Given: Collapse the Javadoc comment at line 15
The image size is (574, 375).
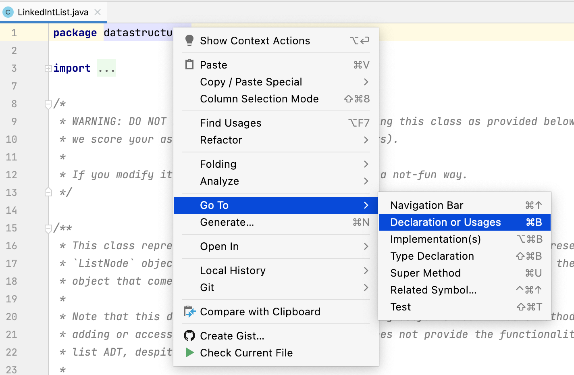Looking at the screenshot, I should click(x=48, y=228).
